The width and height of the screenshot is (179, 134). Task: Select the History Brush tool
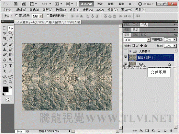pos(11,50)
